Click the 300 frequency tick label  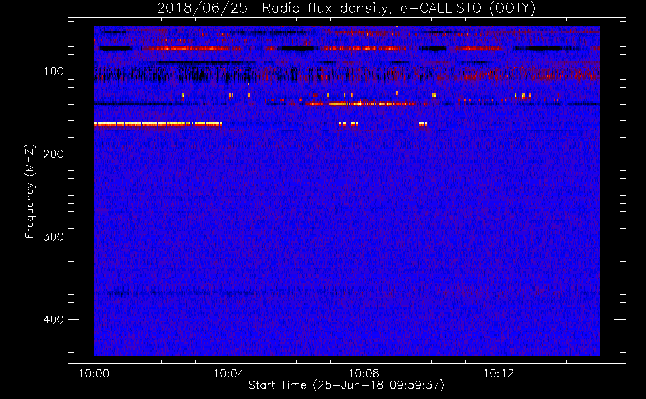[x=54, y=237]
